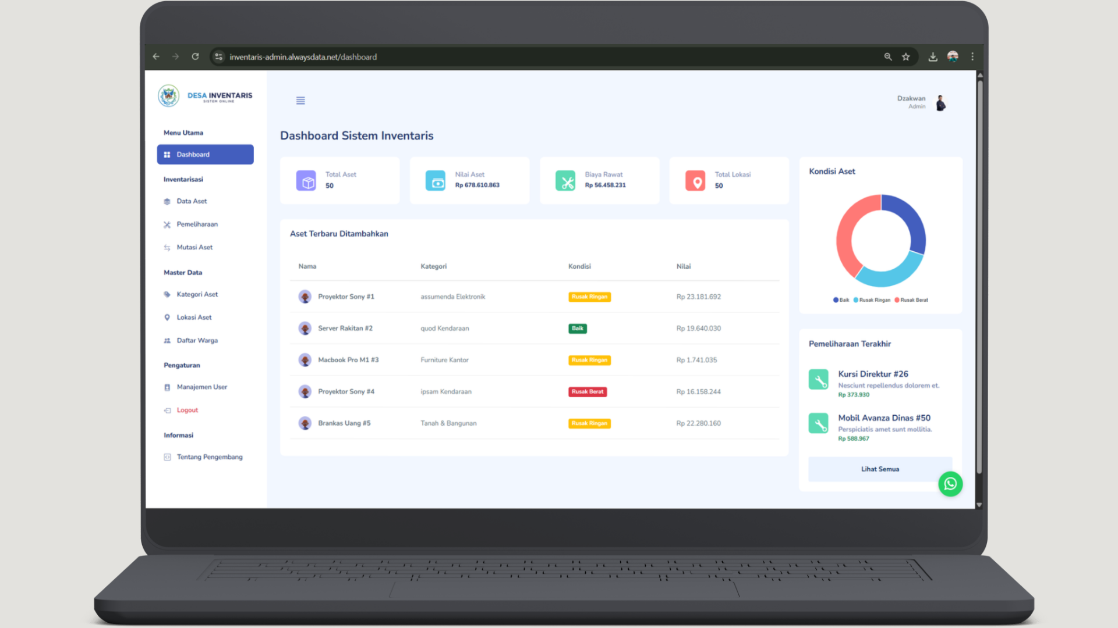
Task: Click the Biaya Rawat green tools icon
Action: coord(565,180)
